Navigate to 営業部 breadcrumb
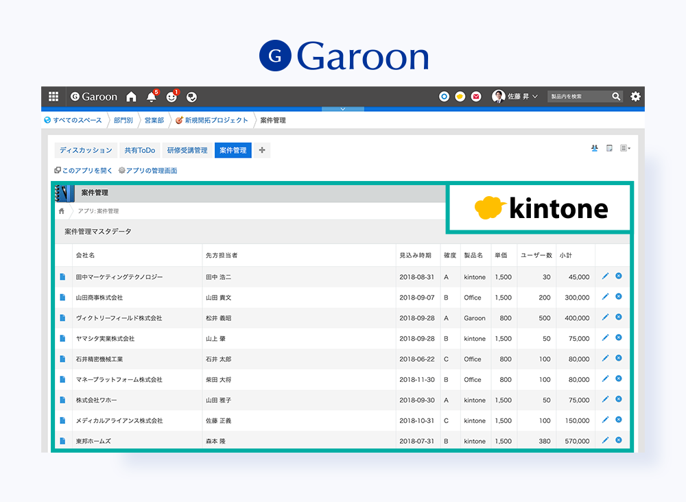Screen dimensions: 686x502 coord(154,120)
